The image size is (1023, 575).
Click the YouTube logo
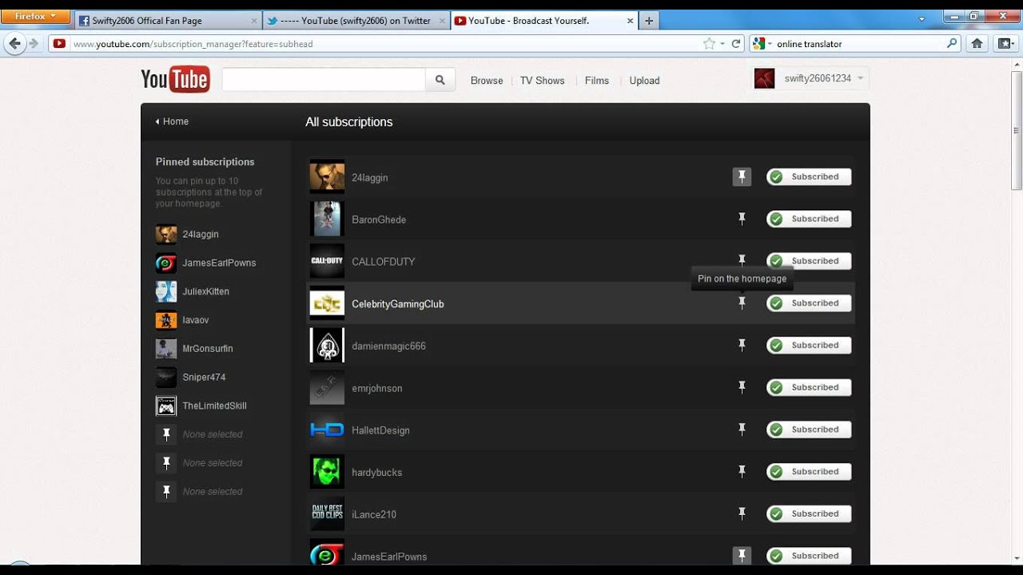point(175,79)
